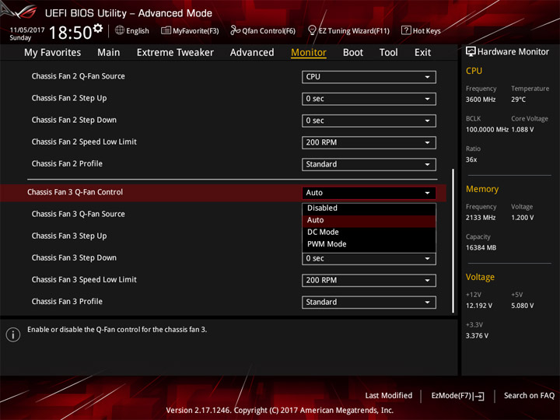
Task: Click the EZ Tuning Wizard(F11) label
Action: coord(354,30)
